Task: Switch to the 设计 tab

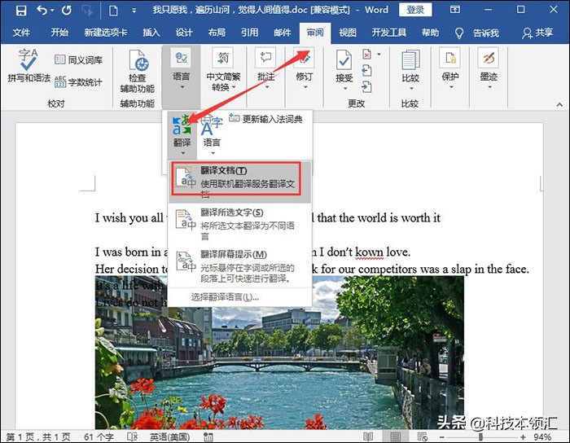Action: click(184, 33)
